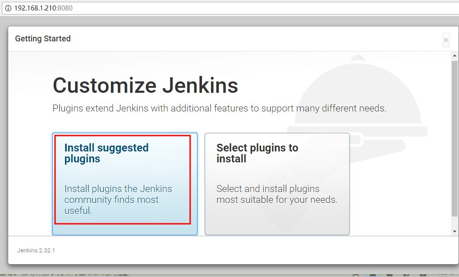Click the Jenkins 2.32.1 version label

point(36,251)
